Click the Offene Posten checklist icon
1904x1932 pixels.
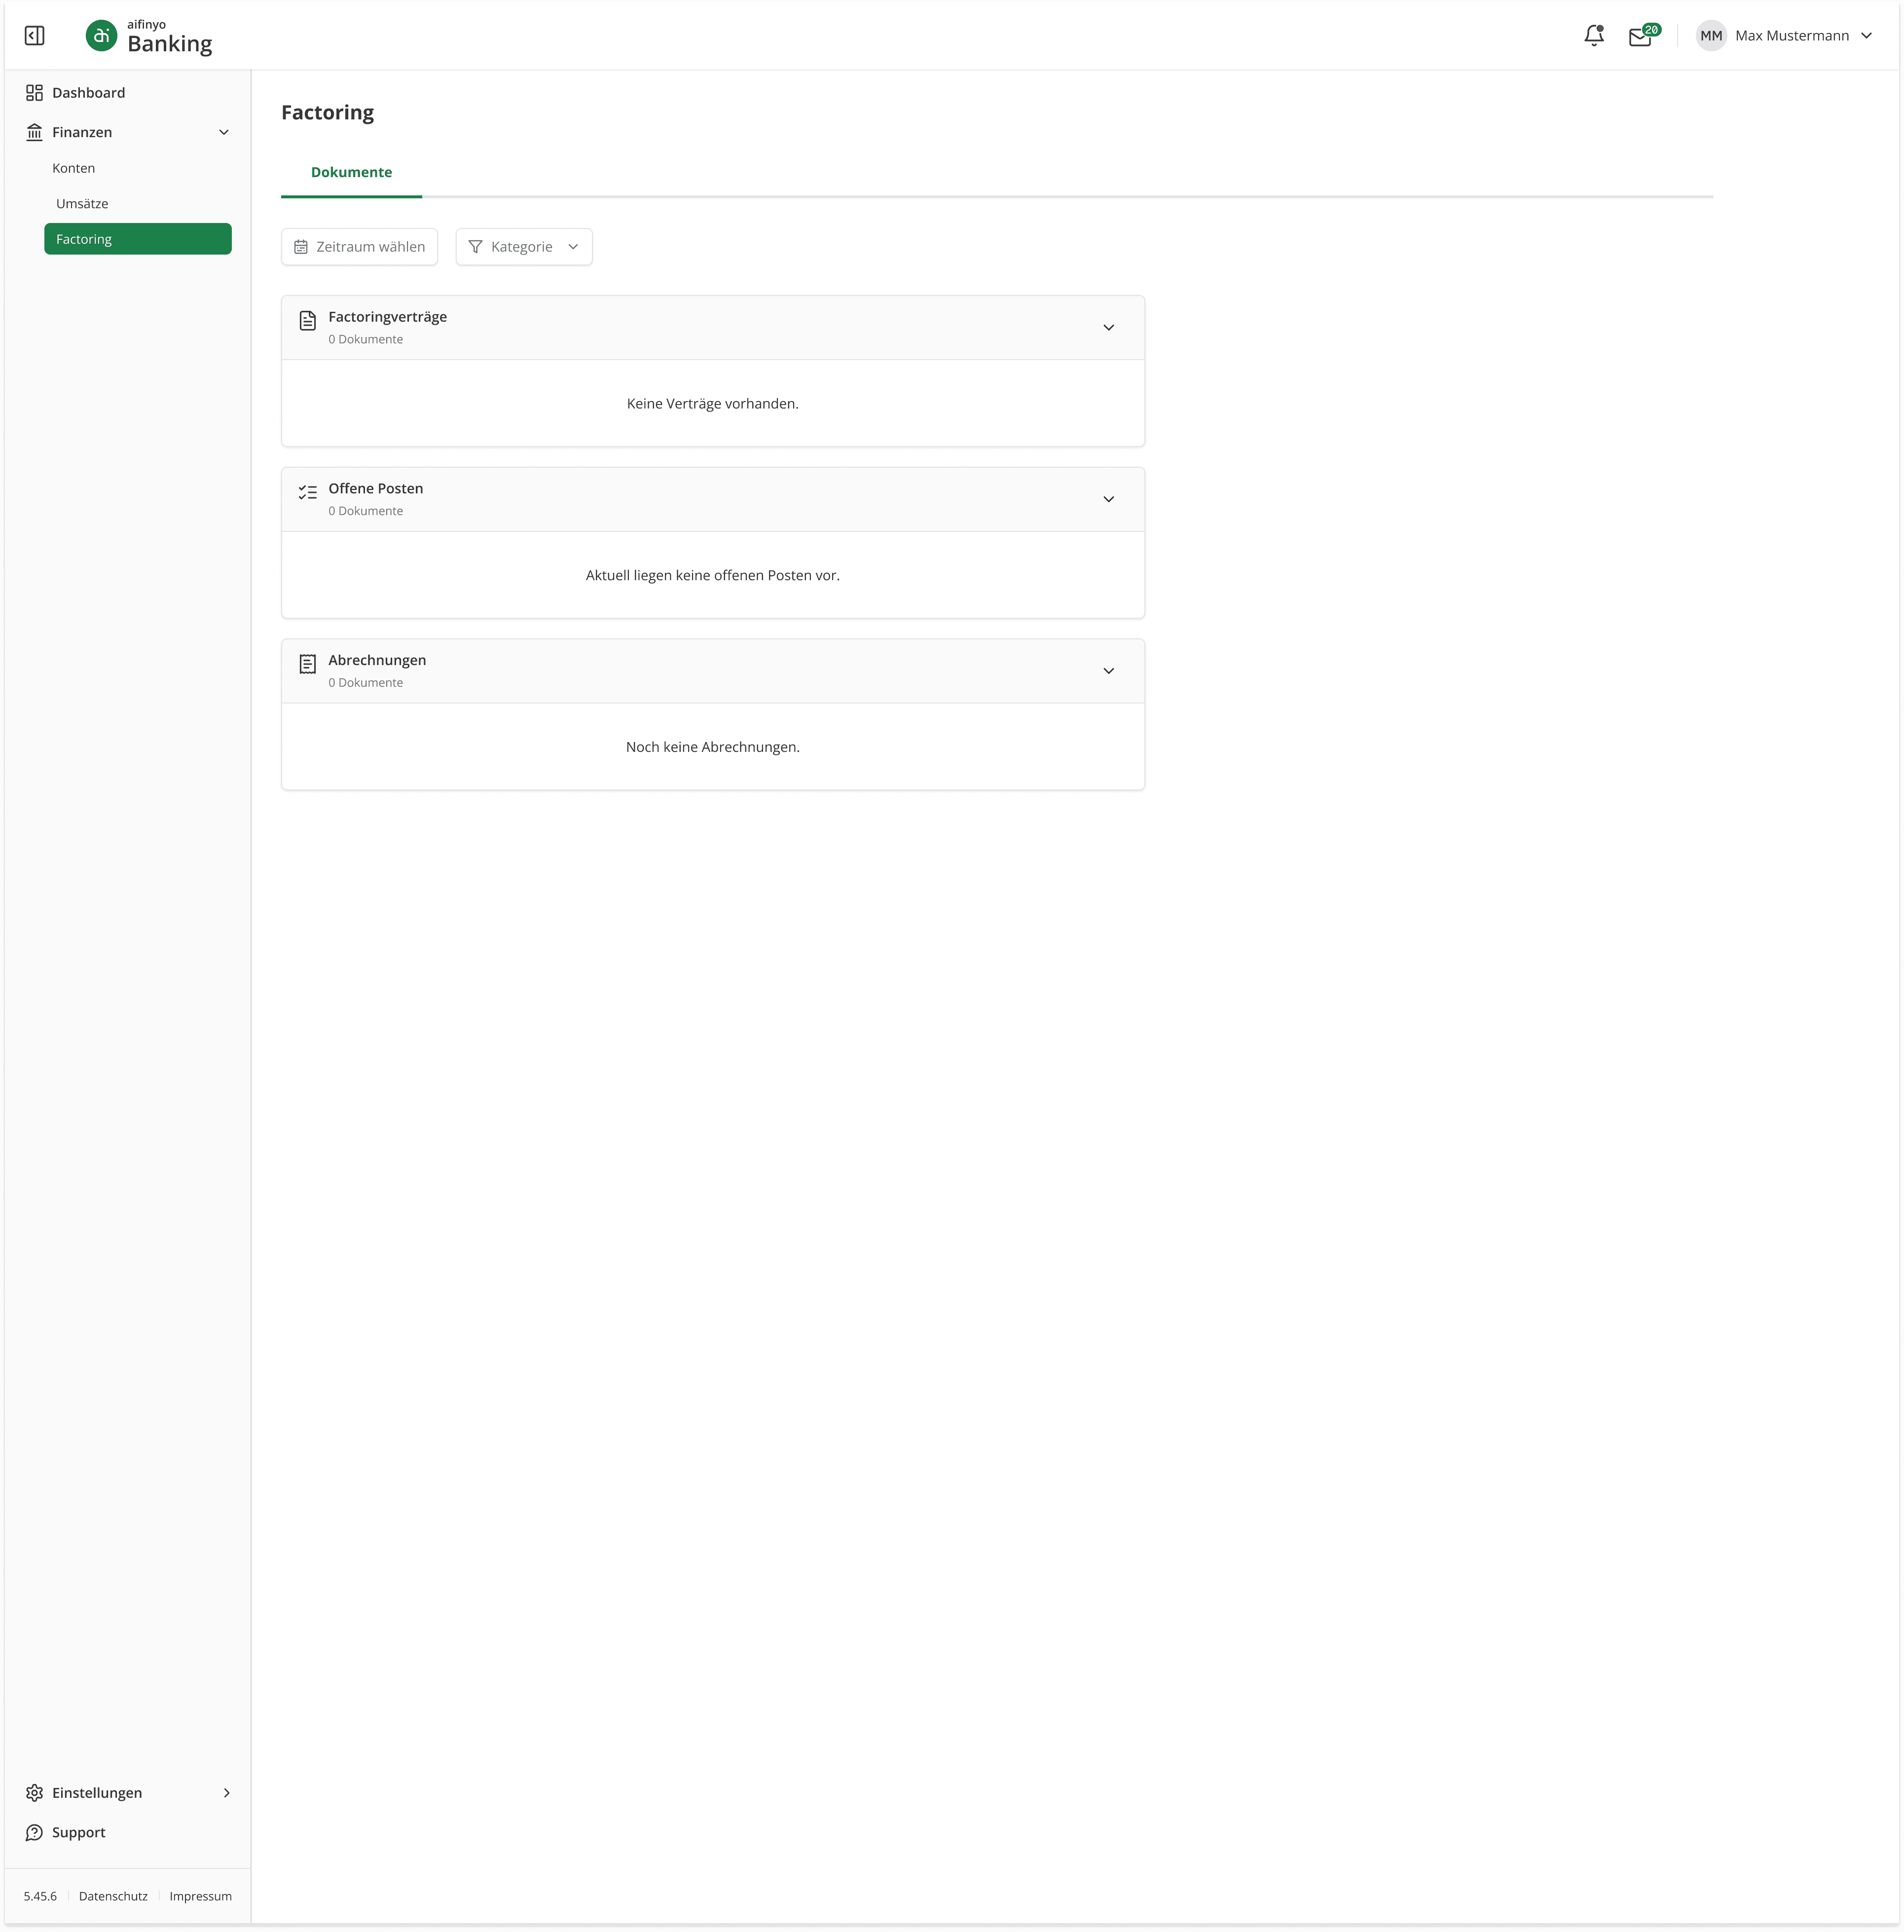308,492
